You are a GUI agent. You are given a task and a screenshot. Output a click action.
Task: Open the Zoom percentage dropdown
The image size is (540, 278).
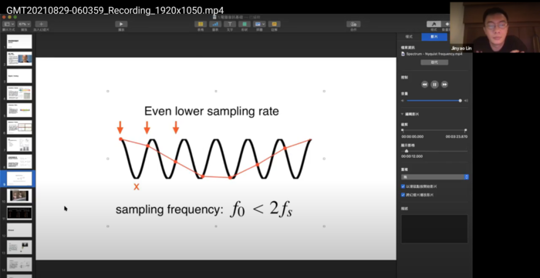click(x=24, y=24)
